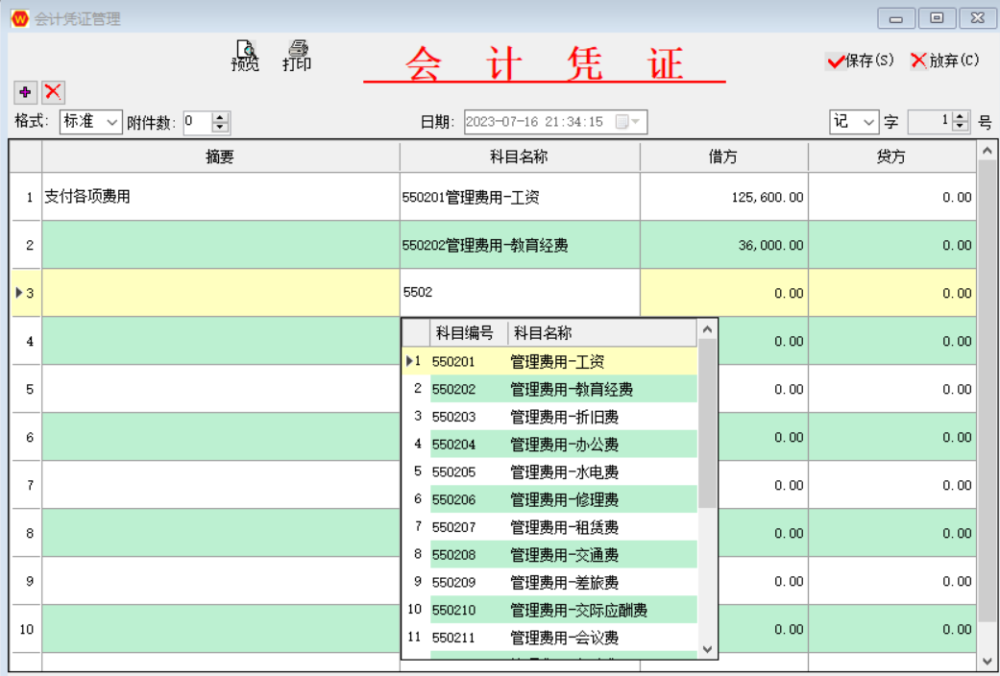This screenshot has height=676, width=1000.
Task: Pick 550209 管理费用-差旅费 entry
Action: [564, 582]
